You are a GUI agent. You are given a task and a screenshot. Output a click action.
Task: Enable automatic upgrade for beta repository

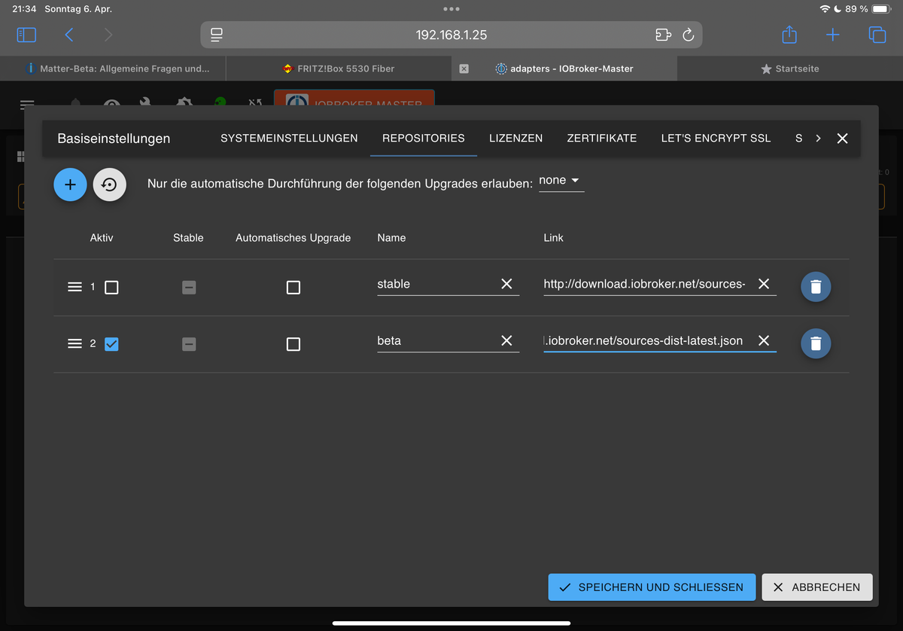click(293, 344)
